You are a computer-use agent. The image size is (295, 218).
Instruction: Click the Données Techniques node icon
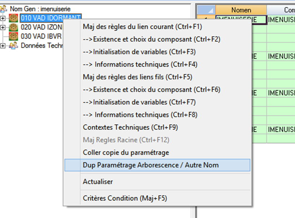[x=14, y=45]
